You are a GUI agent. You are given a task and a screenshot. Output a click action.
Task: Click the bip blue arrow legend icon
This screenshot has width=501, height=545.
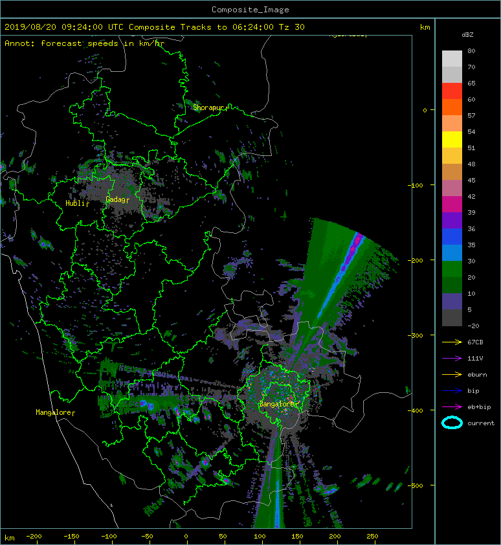pos(452,391)
